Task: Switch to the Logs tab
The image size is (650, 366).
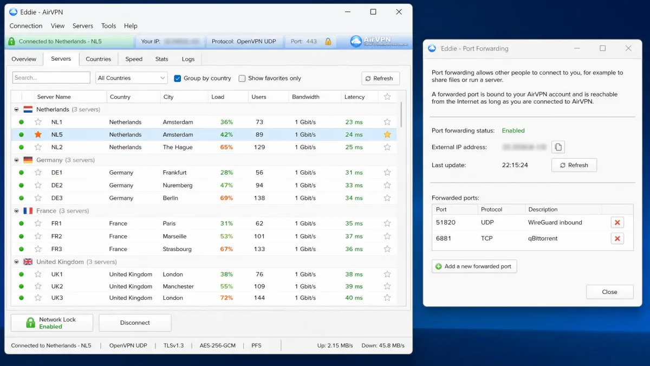Action: click(188, 59)
